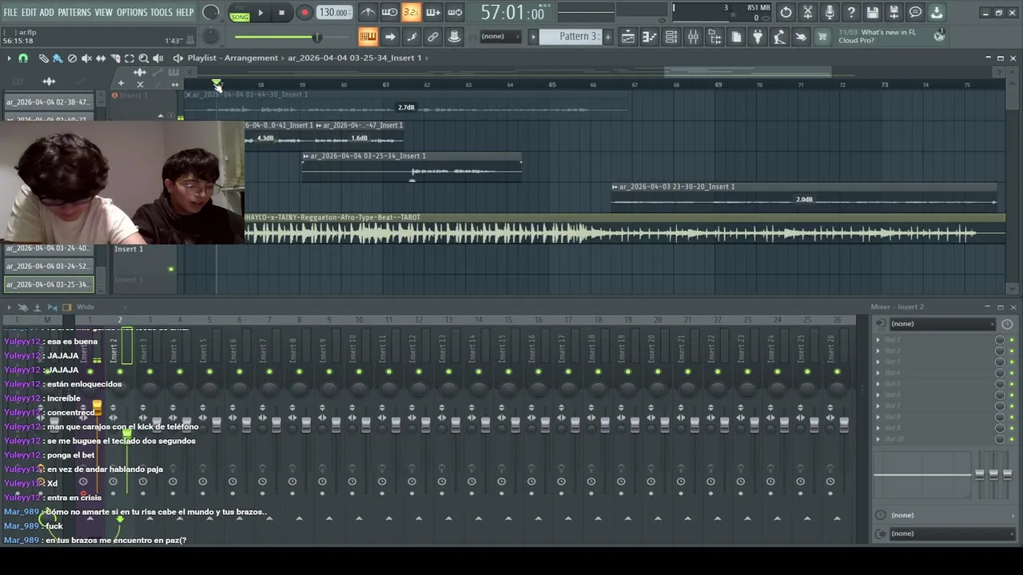
Task: Select the THAYCO-x-TAINY Reggaeton beat clip
Action: tap(623, 228)
